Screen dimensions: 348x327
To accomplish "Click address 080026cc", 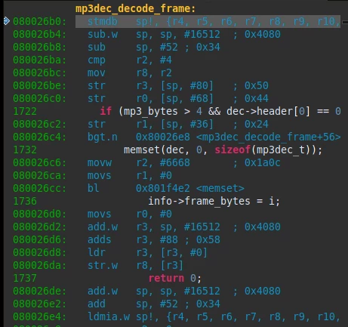I will click(39, 189).
